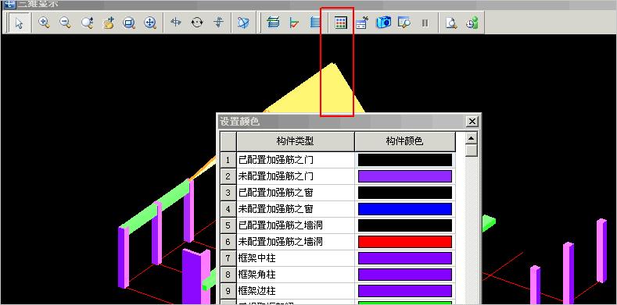Viewport: 617px width, 305px height.
Task: Pick the red swatch for 未配置加强筋之墙洞
Action: pyautogui.click(x=405, y=242)
